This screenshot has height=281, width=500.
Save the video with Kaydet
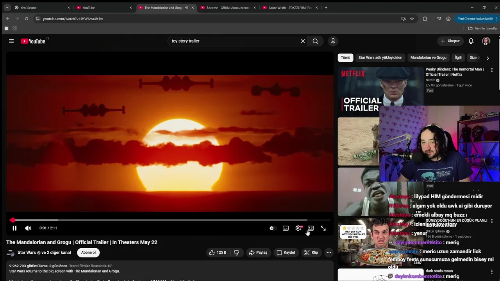click(286, 253)
